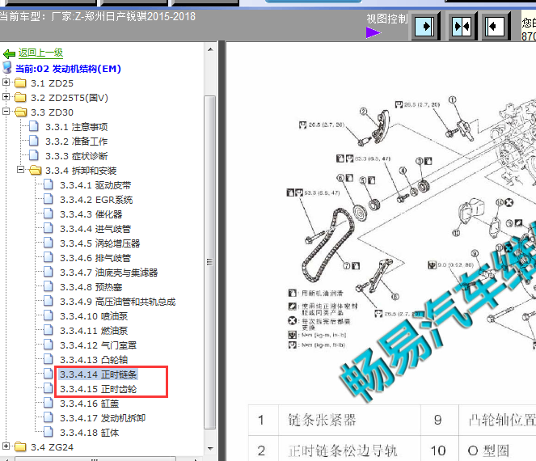The height and width of the screenshot is (461, 536).
Task: Click document icon beside 3.3.4.14 正时链条
Action: point(49,374)
